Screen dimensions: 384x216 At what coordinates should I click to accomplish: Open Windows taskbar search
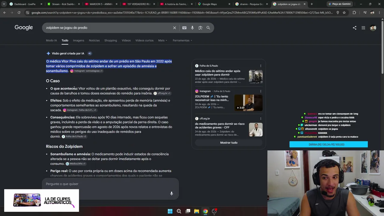pos(179,211)
